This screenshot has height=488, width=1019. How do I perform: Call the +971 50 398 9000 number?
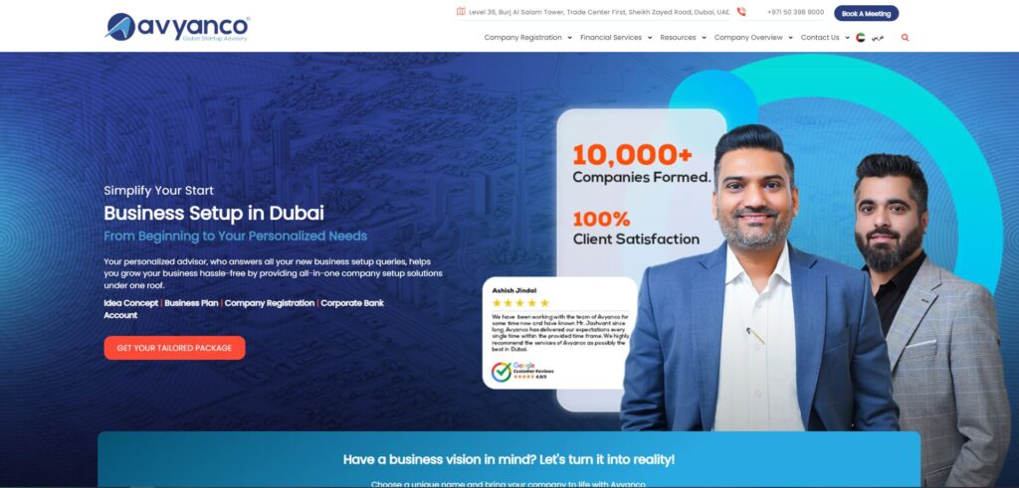795,12
